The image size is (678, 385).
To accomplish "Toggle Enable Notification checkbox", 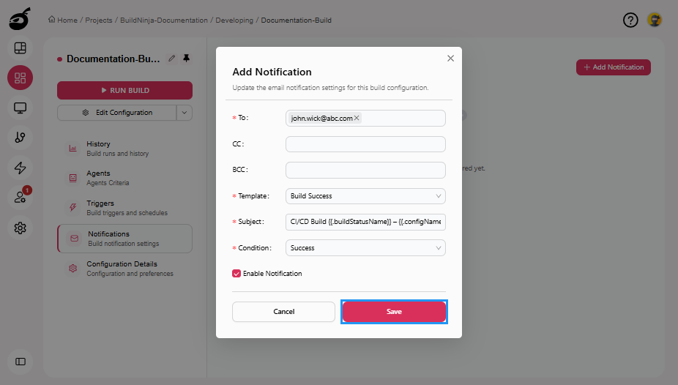I will click(x=236, y=274).
